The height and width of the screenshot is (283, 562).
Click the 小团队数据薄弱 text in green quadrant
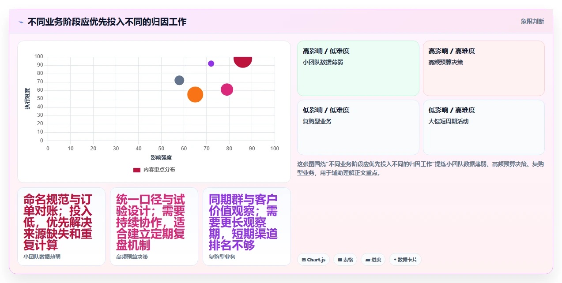click(x=323, y=62)
